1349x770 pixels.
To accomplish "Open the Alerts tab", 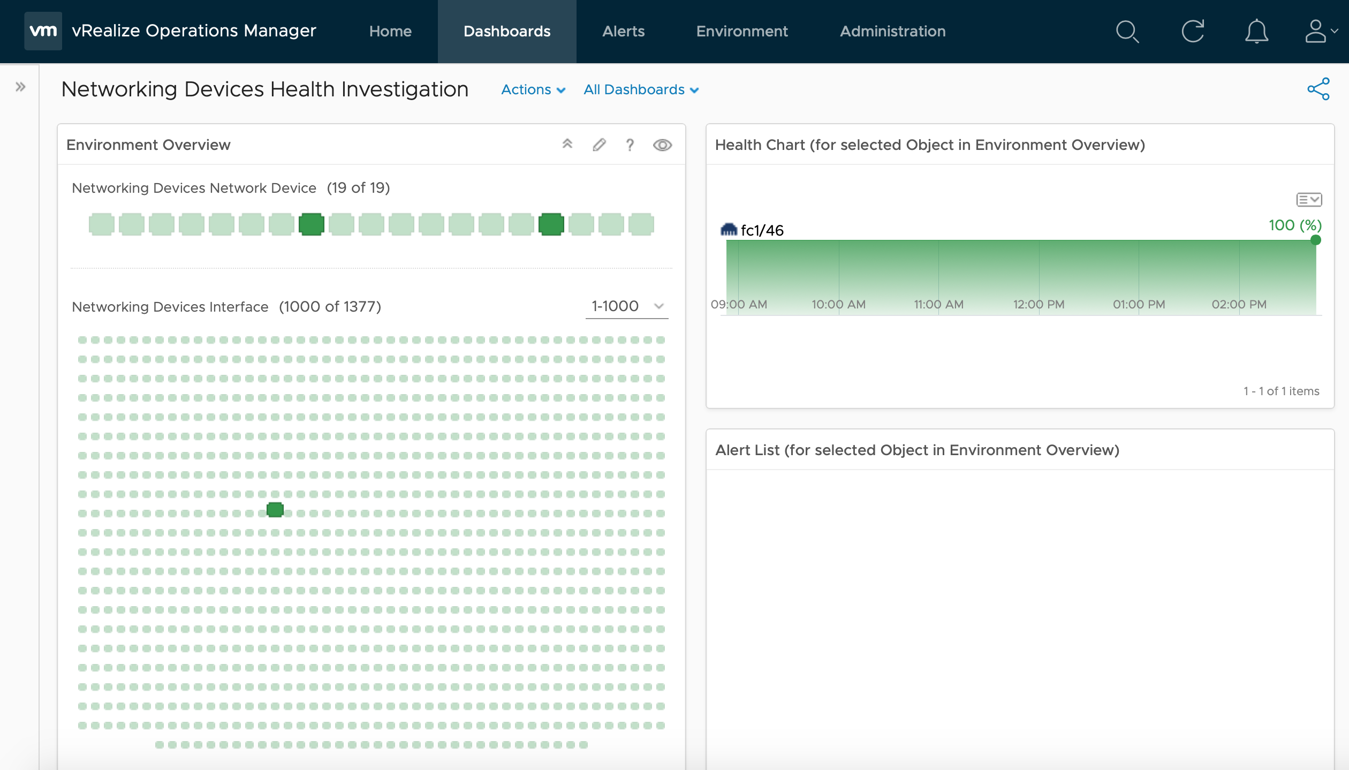I will point(623,31).
